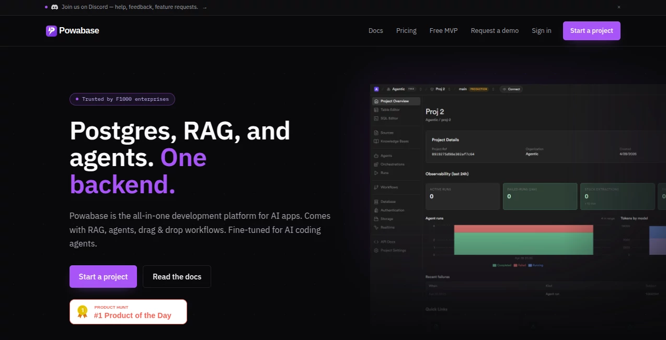Click the Agent runs stacked bar chart
666x340 pixels.
point(523,240)
